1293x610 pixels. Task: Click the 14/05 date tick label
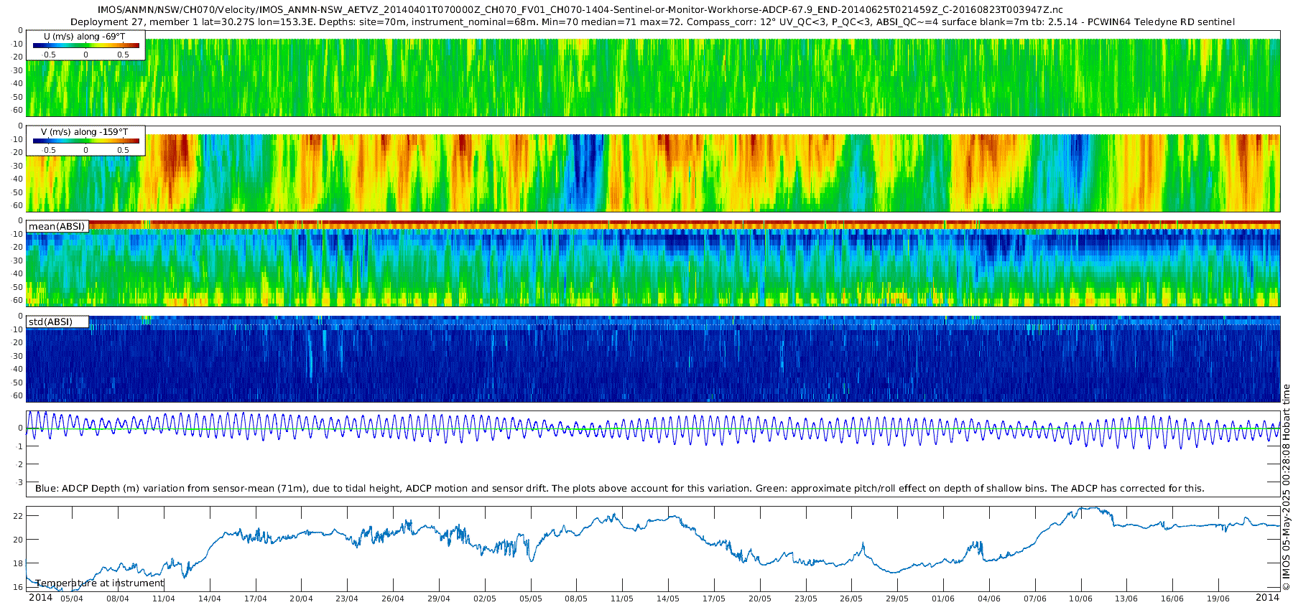tap(668, 599)
